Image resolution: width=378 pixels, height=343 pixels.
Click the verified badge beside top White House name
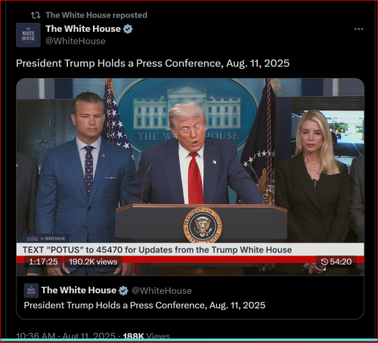pyautogui.click(x=128, y=29)
